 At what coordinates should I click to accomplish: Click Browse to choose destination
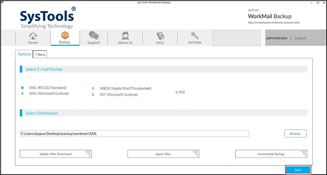pos(295,133)
